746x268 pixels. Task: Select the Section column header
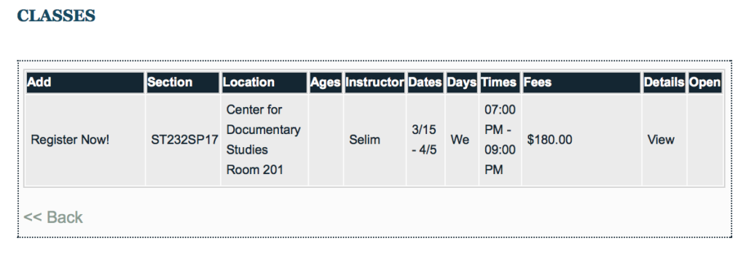pos(183,83)
